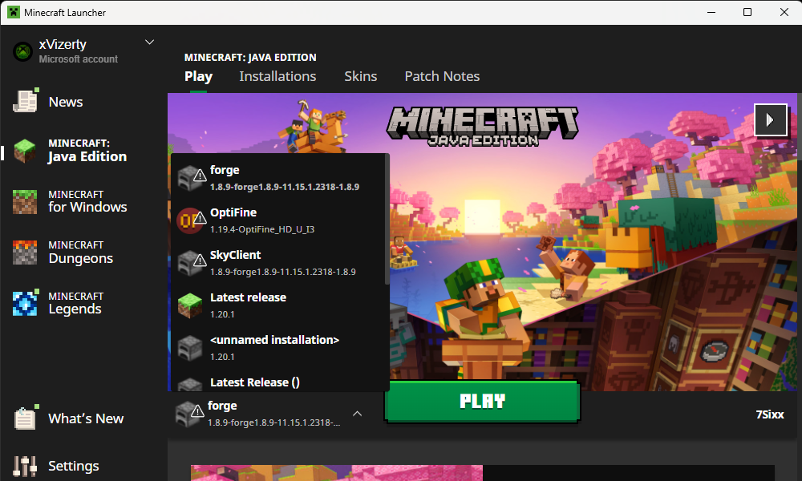Viewport: 802px width, 481px height.
Task: Click the Minecraft Launcher creeper title bar icon
Action: click(14, 12)
